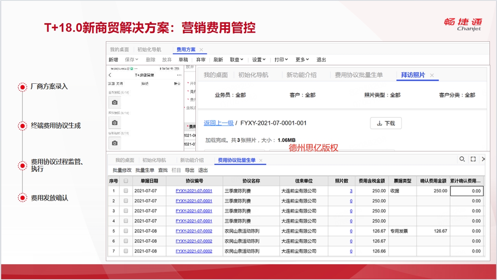The height and width of the screenshot is (280, 497).
Task: Click 查找 in the bottom toolbar
Action: [163, 170]
